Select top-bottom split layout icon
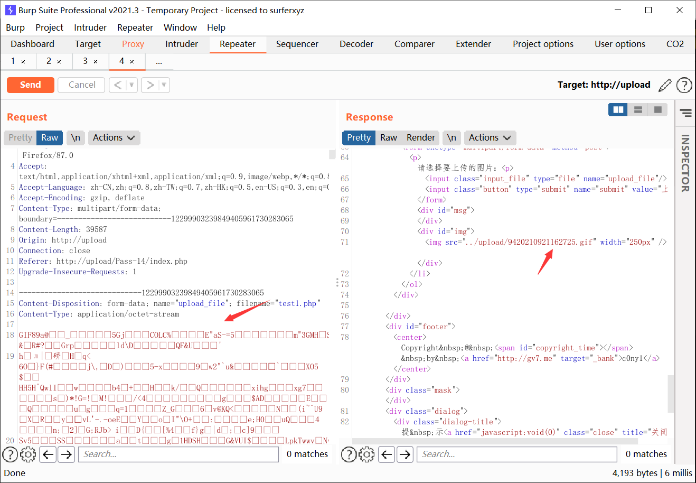The width and height of the screenshot is (696, 483). (638, 110)
